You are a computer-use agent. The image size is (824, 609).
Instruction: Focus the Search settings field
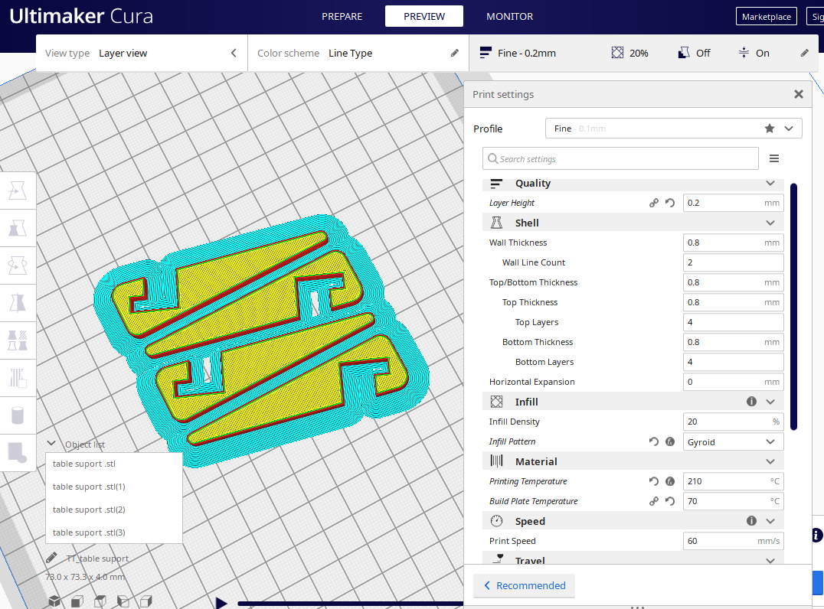(620, 158)
